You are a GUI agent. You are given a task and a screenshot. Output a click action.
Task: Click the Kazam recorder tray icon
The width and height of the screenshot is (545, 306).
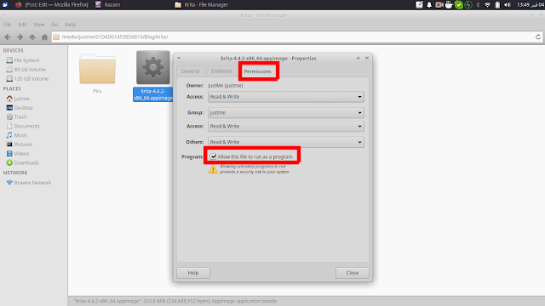(x=439, y=4)
